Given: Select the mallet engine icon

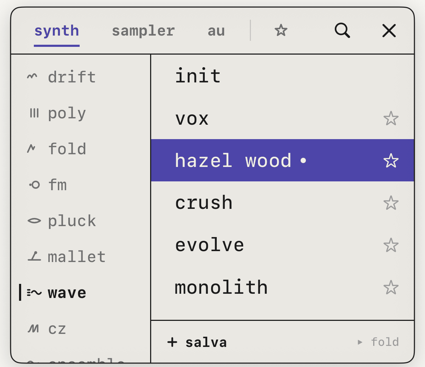Looking at the screenshot, I should tap(34, 256).
